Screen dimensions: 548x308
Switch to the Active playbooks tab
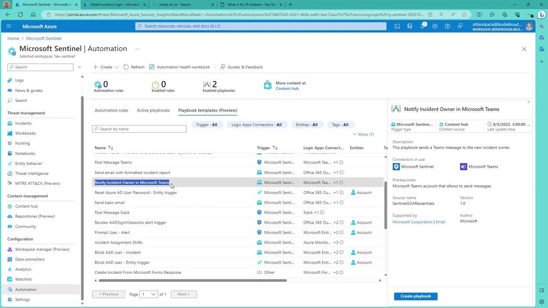point(153,110)
